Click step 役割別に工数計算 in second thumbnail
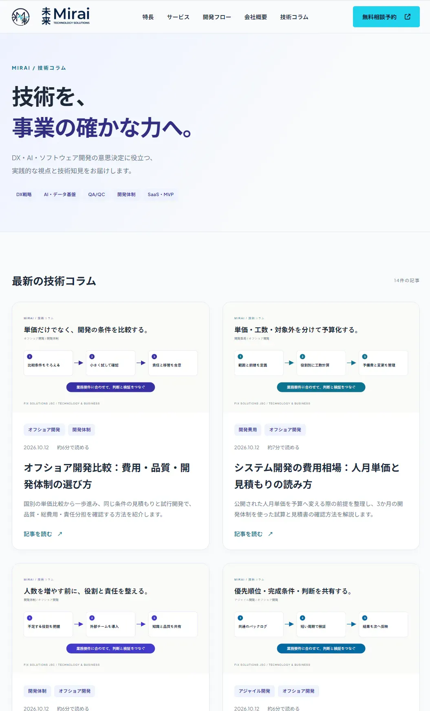The image size is (430, 711). coord(321,363)
